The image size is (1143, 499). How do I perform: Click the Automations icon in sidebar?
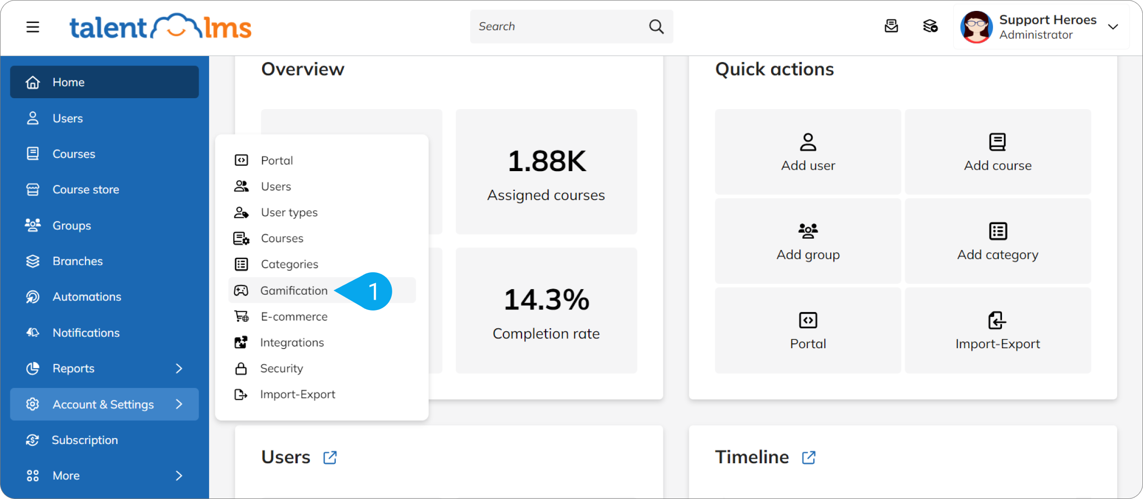pyautogui.click(x=33, y=297)
